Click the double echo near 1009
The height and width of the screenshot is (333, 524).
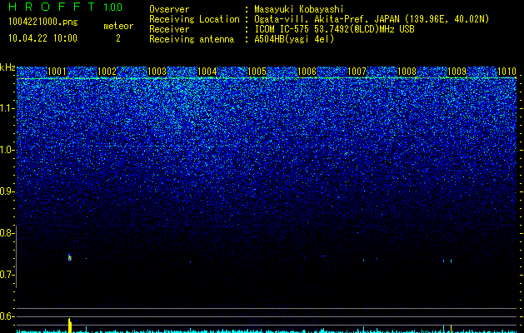point(447,261)
